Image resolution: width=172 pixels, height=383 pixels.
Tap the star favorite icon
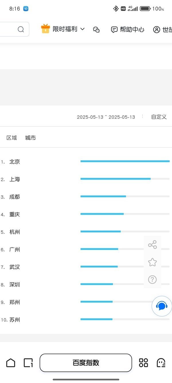click(x=152, y=262)
